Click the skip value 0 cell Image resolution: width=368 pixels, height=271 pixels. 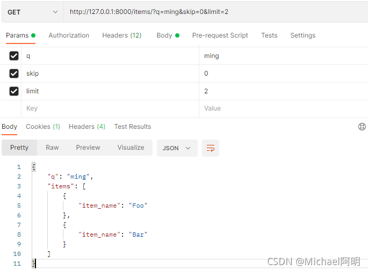[284, 74]
